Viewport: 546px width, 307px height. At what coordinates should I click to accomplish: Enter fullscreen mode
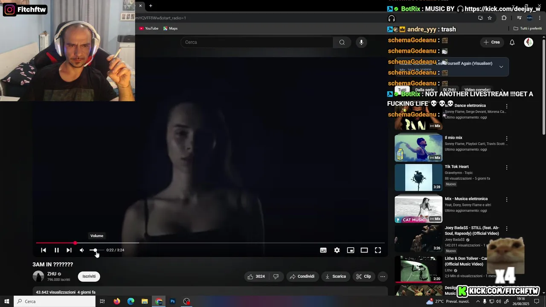(378, 250)
